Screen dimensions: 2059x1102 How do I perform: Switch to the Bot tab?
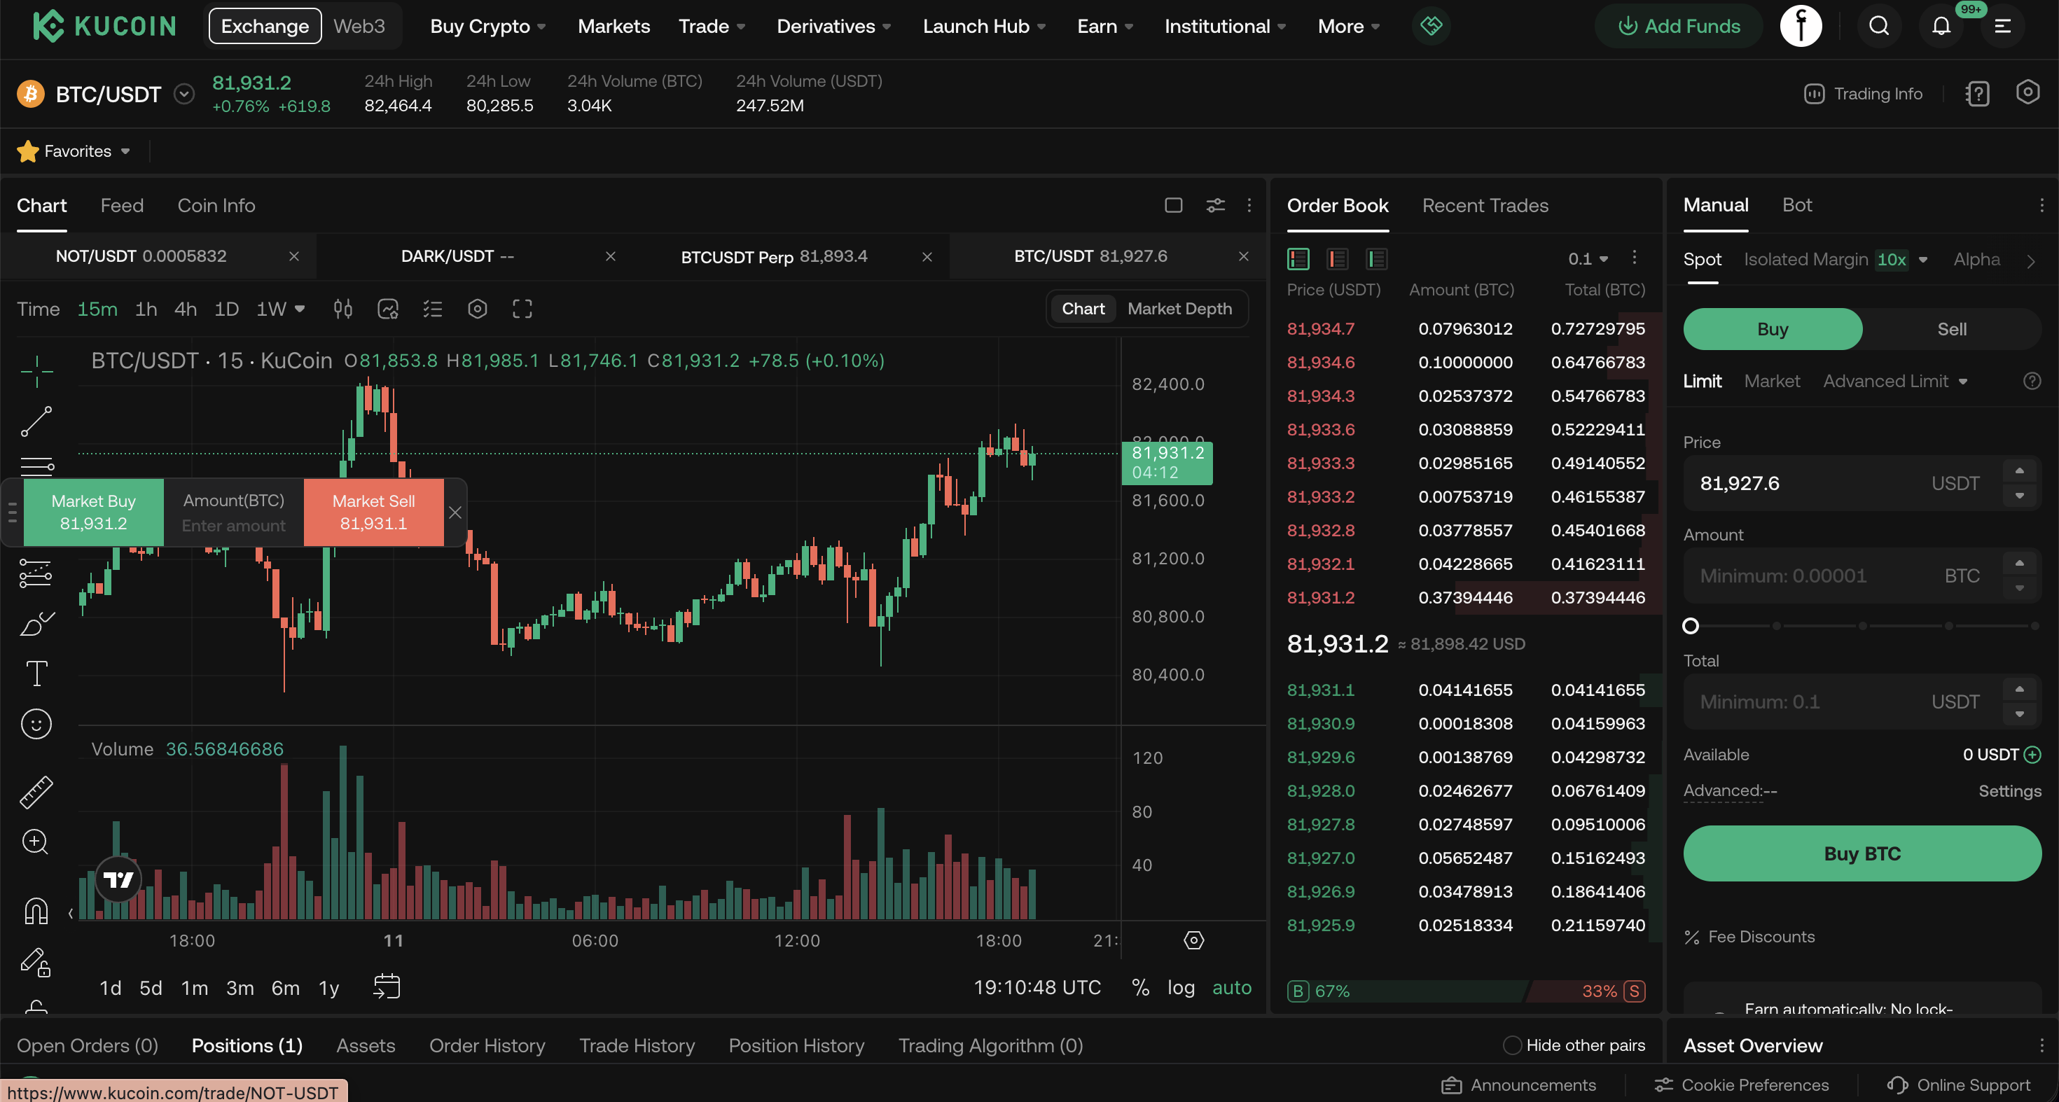1797,204
